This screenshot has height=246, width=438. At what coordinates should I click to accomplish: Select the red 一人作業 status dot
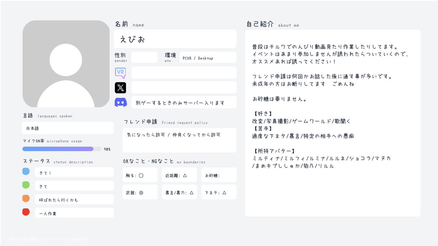pyautogui.click(x=26, y=211)
